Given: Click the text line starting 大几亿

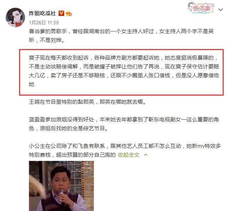Looking at the screenshot, I should click(124, 76).
